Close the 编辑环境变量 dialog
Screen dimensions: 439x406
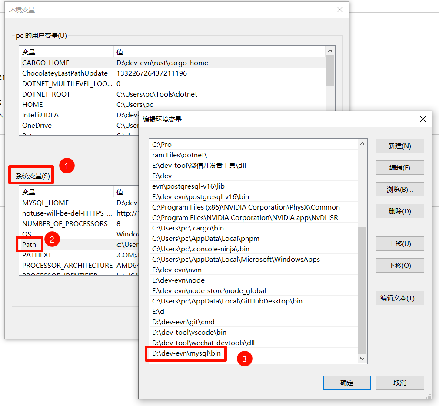click(x=422, y=119)
